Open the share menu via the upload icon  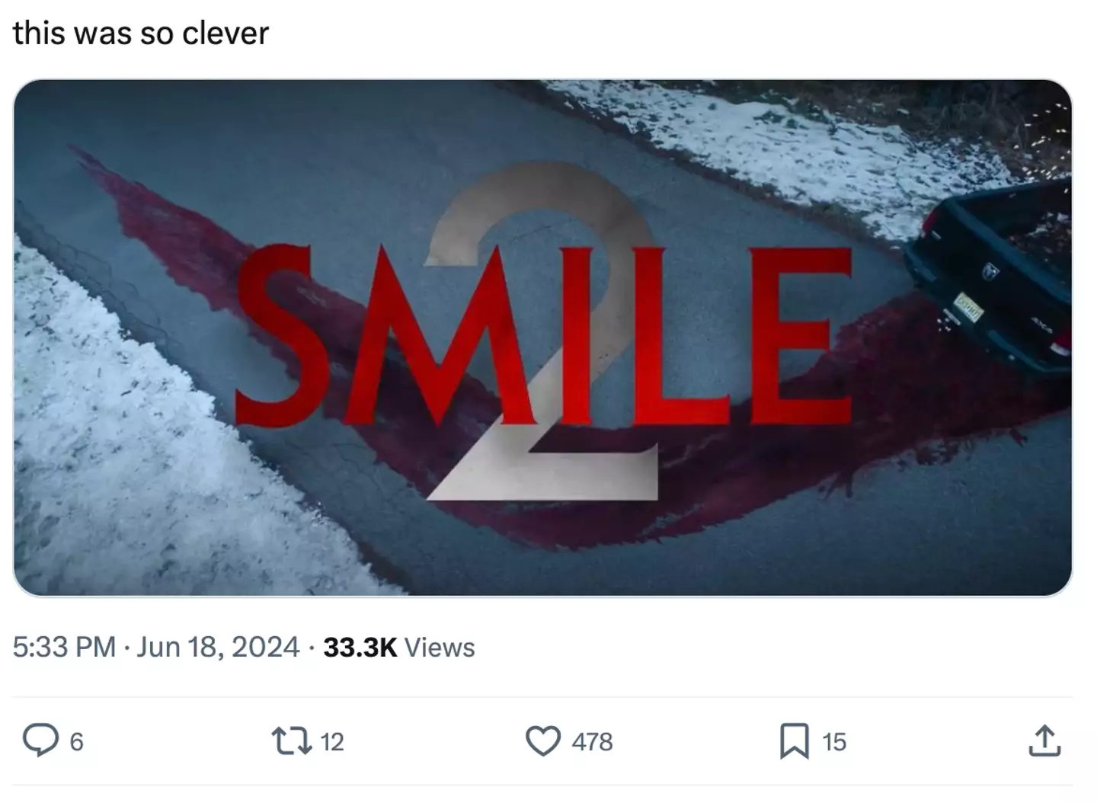click(x=1044, y=741)
